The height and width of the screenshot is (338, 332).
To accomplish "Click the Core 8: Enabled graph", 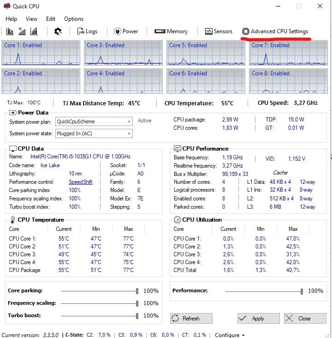I will coord(288,81).
